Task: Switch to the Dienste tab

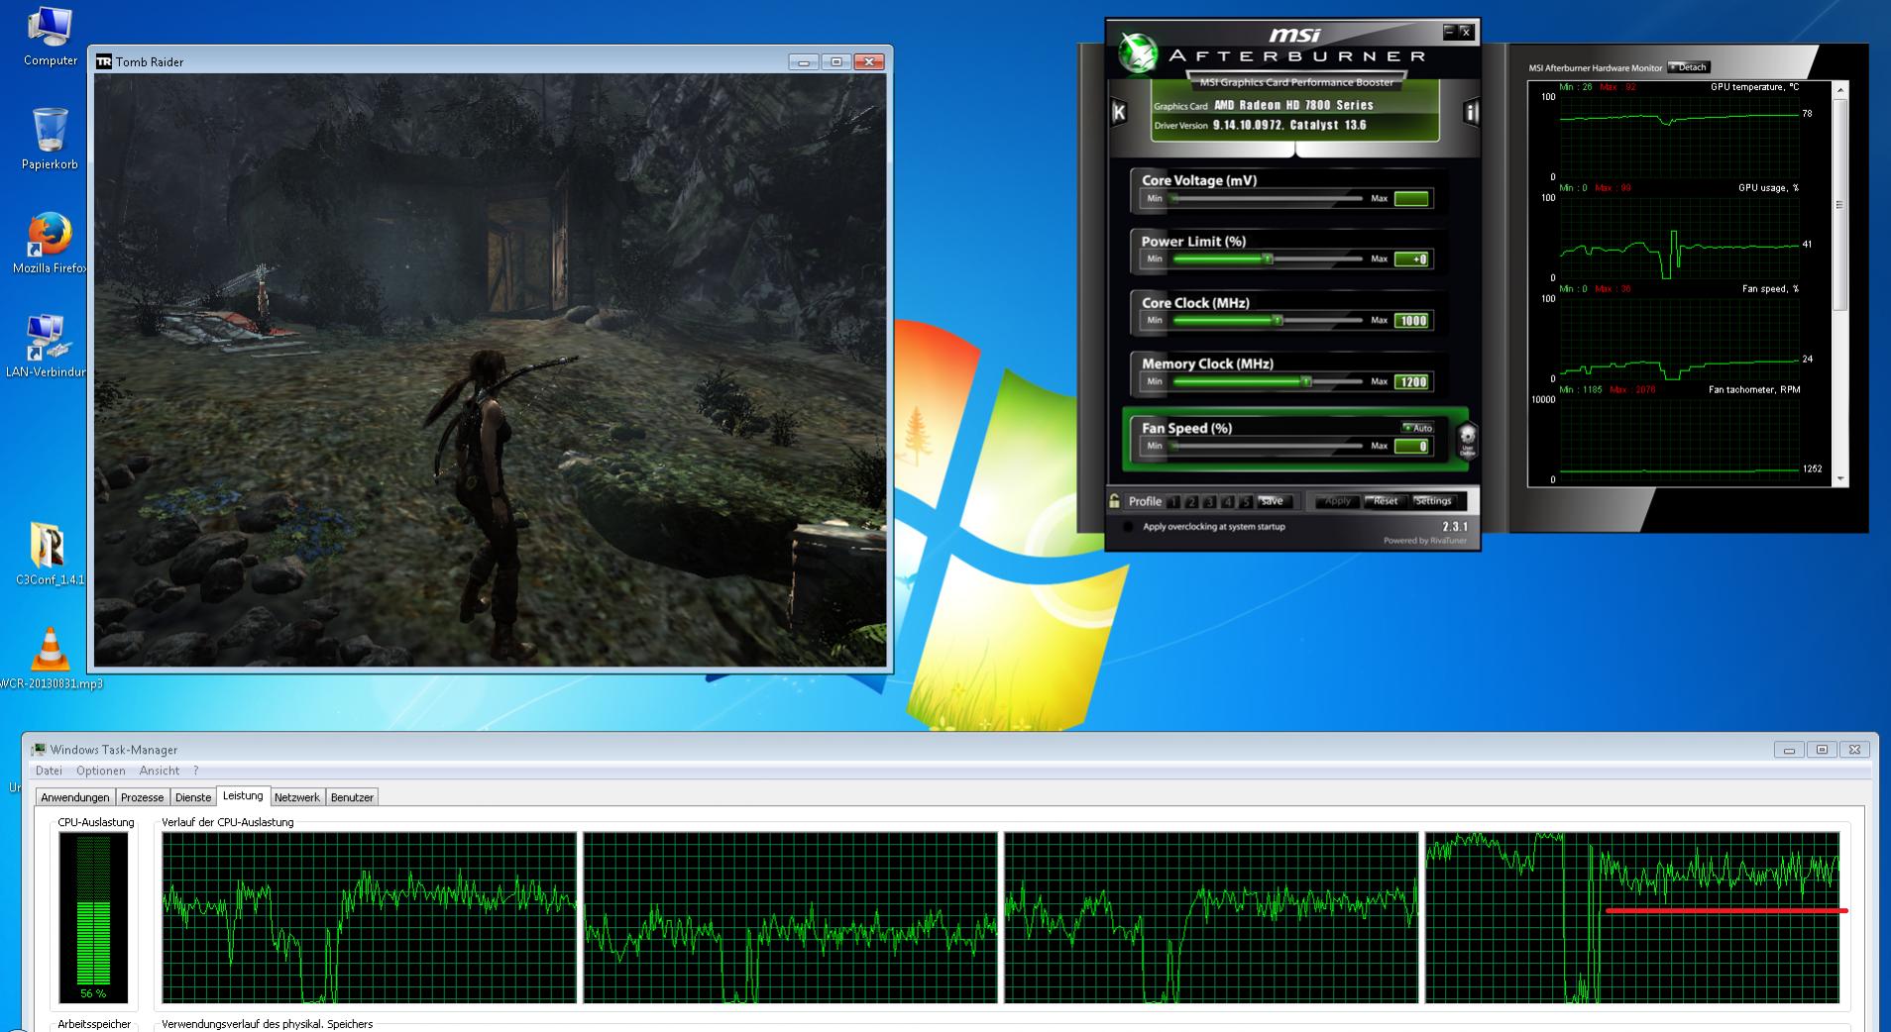Action: tap(193, 797)
